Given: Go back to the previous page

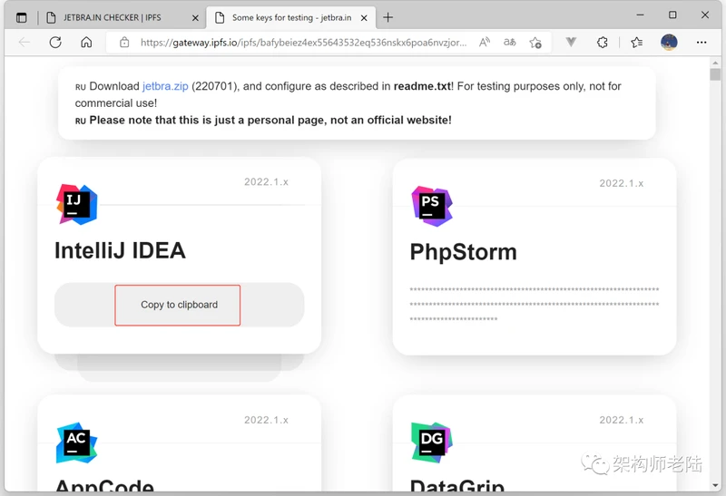Looking at the screenshot, I should click(x=25, y=43).
